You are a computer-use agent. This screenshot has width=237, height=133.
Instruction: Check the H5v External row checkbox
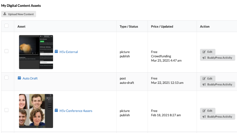point(7,51)
